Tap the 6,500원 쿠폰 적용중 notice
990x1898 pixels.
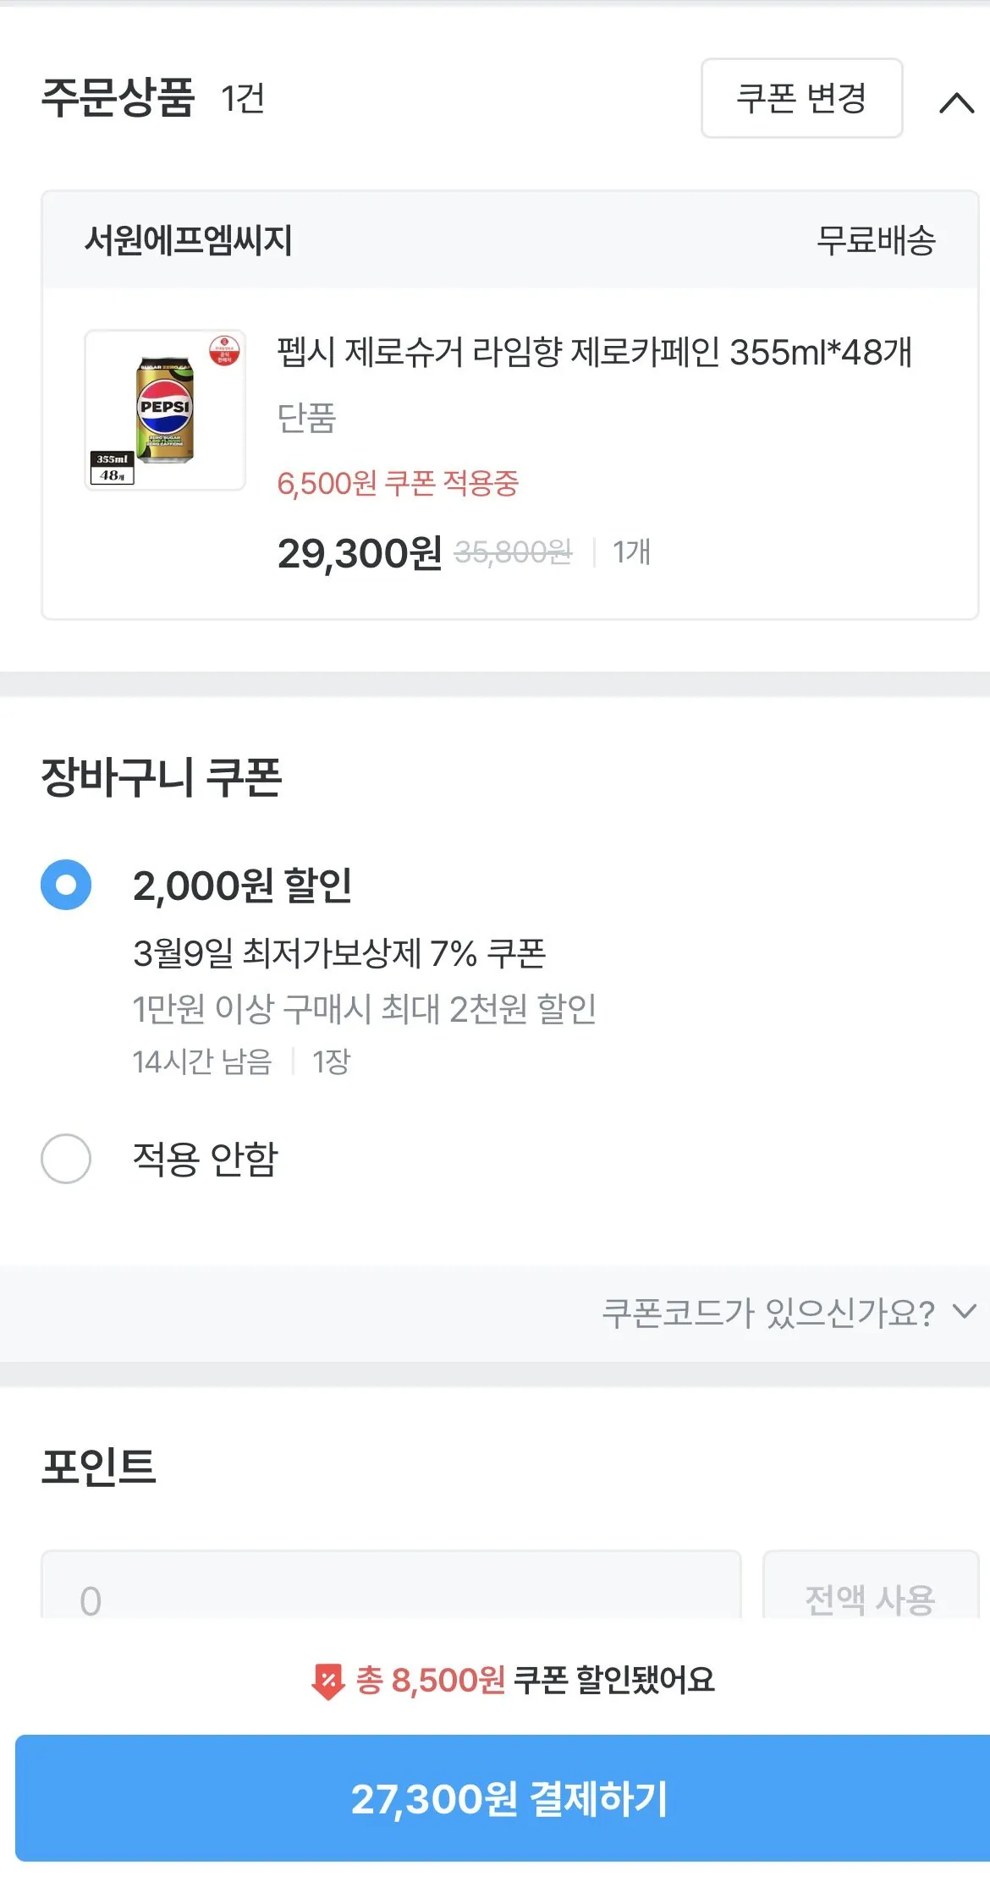(398, 484)
